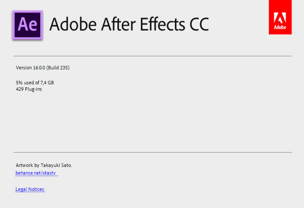Click the word Adobe under the red logo's A

click(280, 29)
